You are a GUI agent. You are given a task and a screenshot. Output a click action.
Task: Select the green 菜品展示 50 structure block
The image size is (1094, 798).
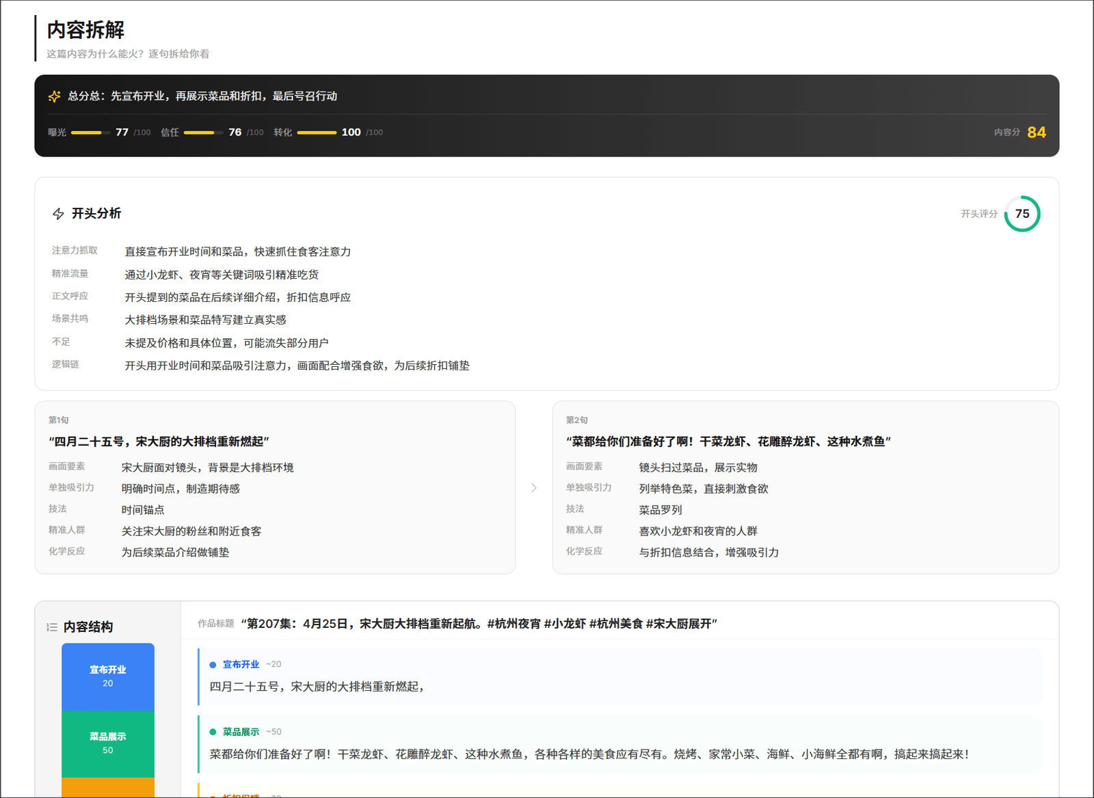(x=108, y=744)
